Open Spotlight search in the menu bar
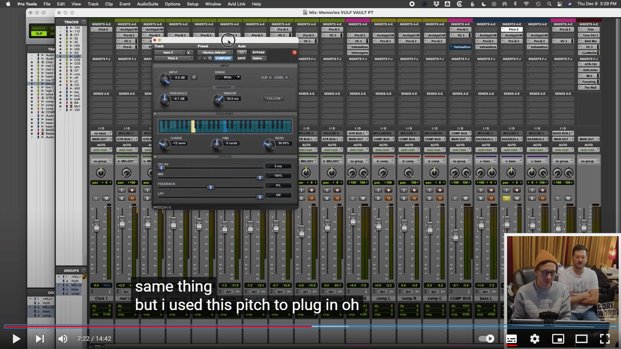The height and width of the screenshot is (349, 621). [549, 4]
